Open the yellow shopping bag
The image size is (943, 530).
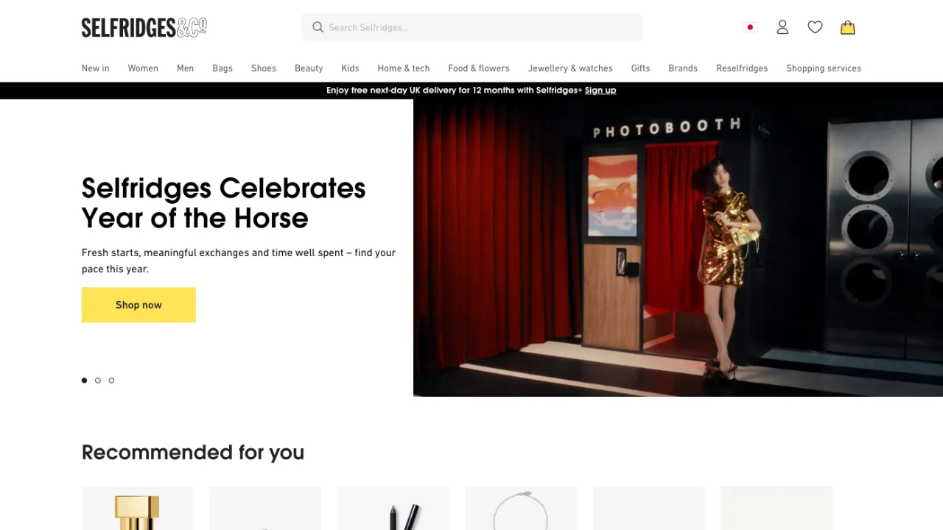(847, 27)
